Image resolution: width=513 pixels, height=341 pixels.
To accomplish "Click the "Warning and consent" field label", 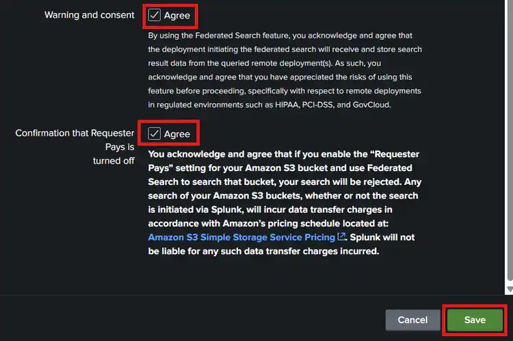I will (x=89, y=15).
